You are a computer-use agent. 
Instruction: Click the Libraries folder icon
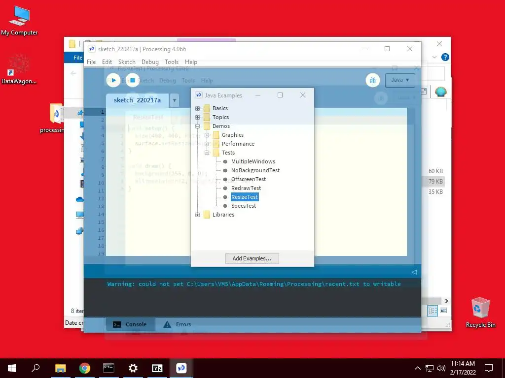(207, 215)
